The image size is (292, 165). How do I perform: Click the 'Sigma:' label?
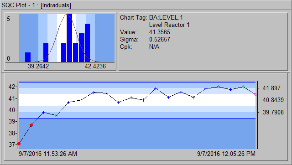pyautogui.click(x=129, y=40)
